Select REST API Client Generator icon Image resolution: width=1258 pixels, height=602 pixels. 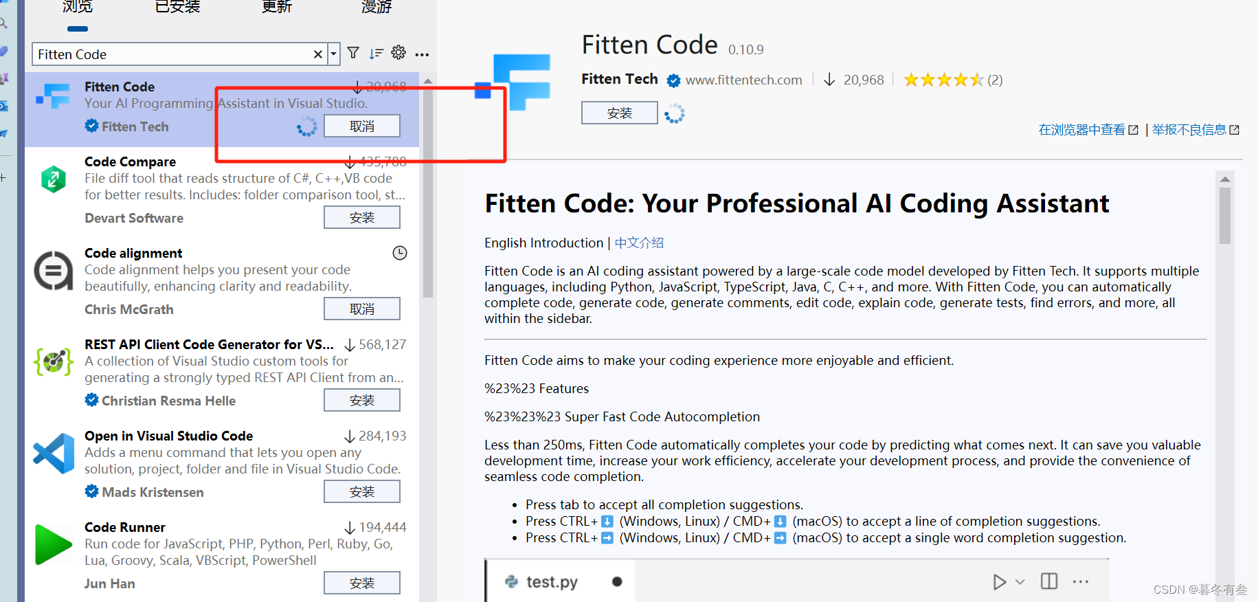click(54, 361)
